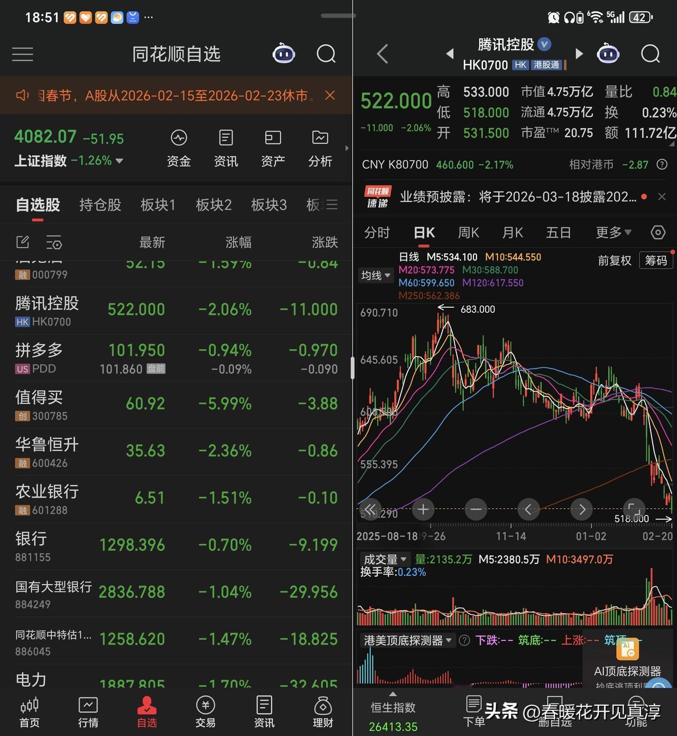Image resolution: width=677 pixels, height=736 pixels.
Task: Expand the 更多 chart period dropdown
Action: coord(614,233)
